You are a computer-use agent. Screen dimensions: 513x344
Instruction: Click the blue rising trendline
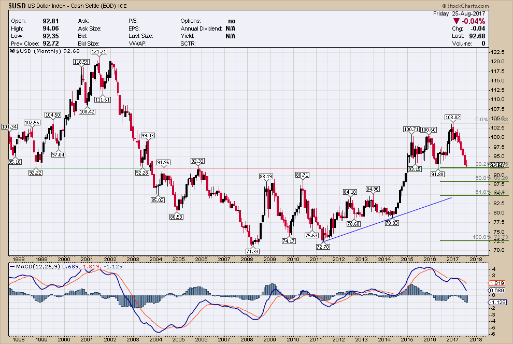389,218
